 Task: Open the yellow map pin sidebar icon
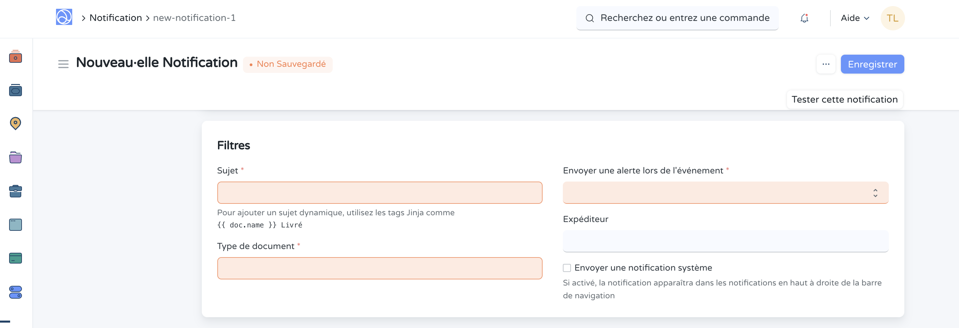16,124
